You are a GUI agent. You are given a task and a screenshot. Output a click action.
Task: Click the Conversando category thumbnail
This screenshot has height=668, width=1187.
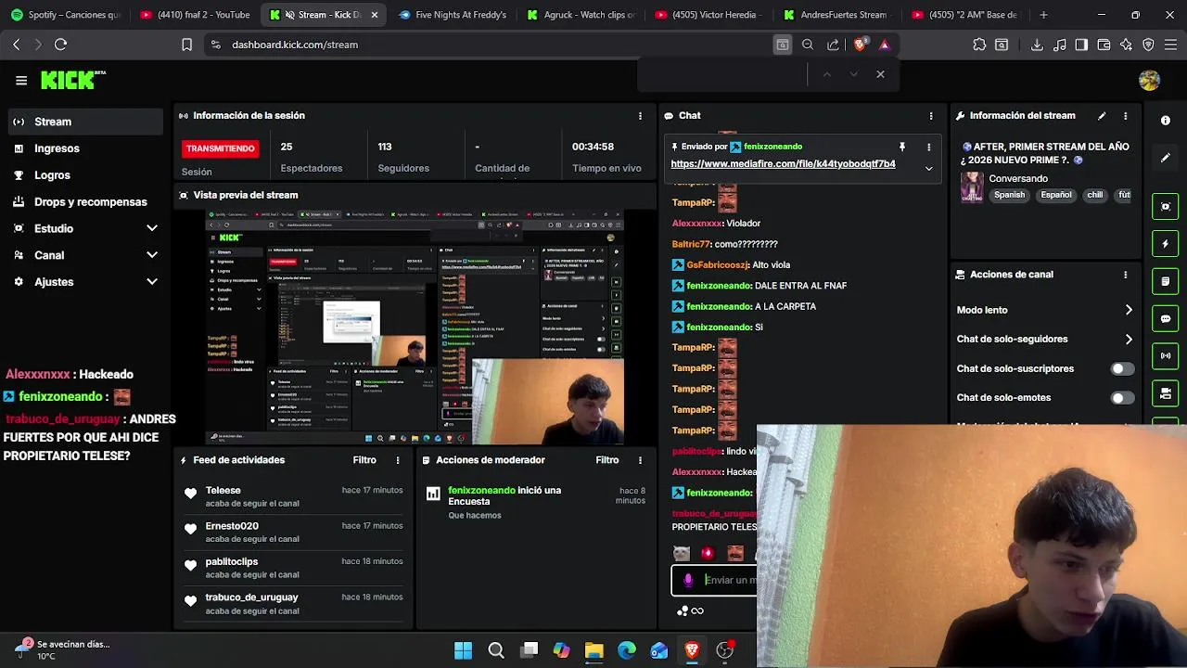[972, 186]
